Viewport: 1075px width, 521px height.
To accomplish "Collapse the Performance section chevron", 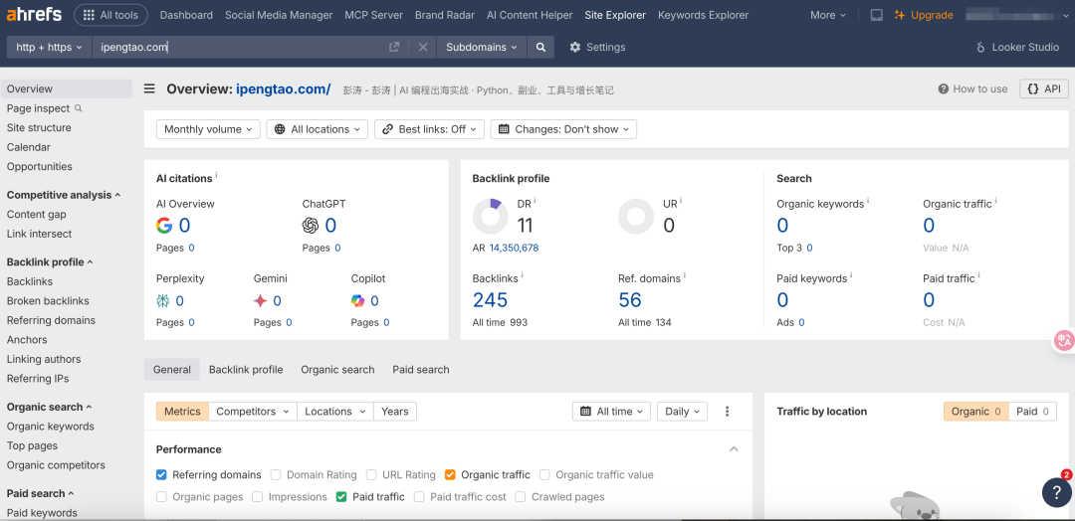I will (734, 449).
